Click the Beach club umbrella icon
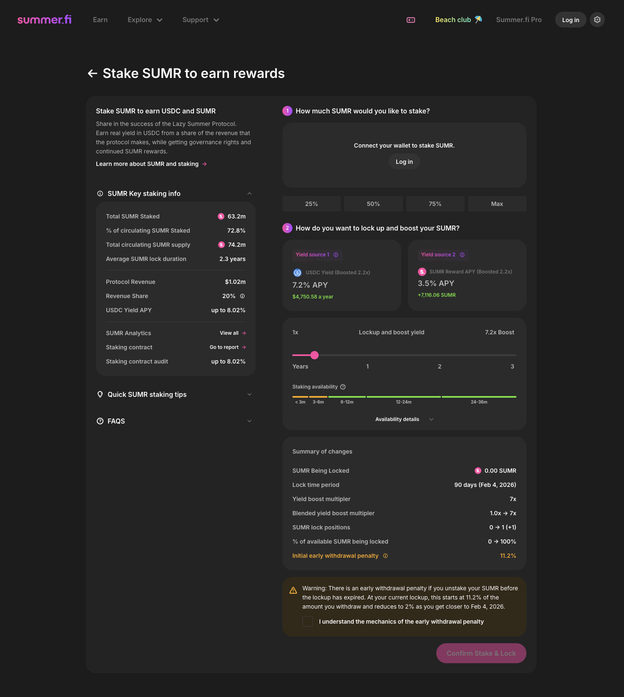624x697 pixels. 478,19
